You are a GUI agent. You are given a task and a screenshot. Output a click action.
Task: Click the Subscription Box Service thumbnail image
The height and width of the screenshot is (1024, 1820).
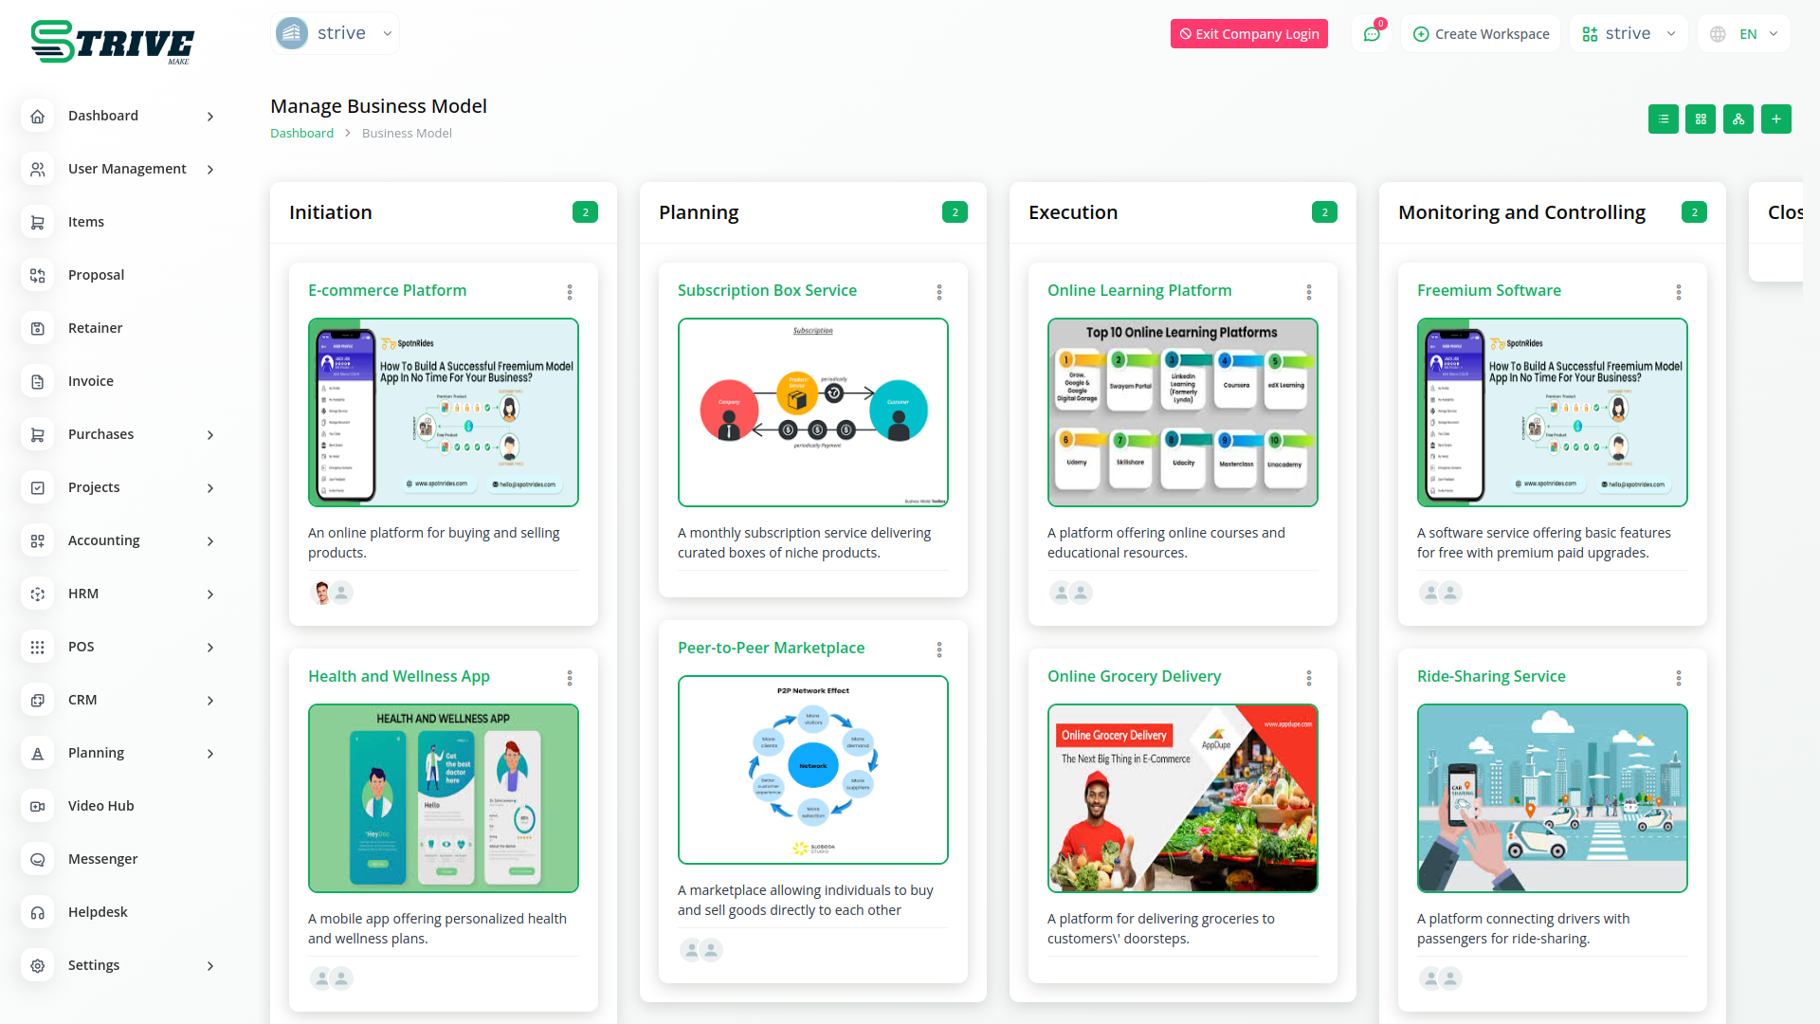coord(812,412)
